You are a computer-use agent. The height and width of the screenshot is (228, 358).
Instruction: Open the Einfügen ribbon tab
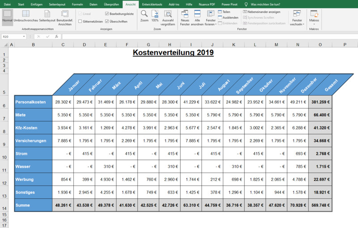37,4
